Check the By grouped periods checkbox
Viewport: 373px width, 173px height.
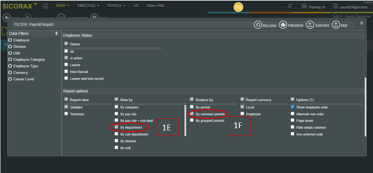pos(192,120)
